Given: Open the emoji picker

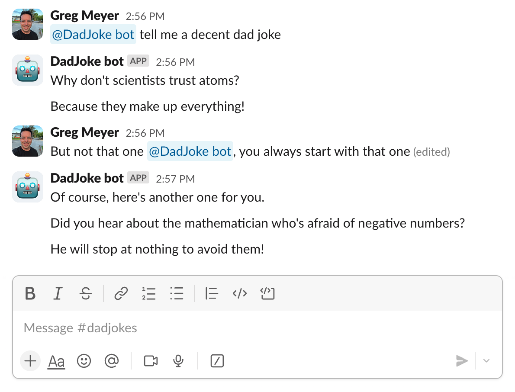Looking at the screenshot, I should point(84,361).
